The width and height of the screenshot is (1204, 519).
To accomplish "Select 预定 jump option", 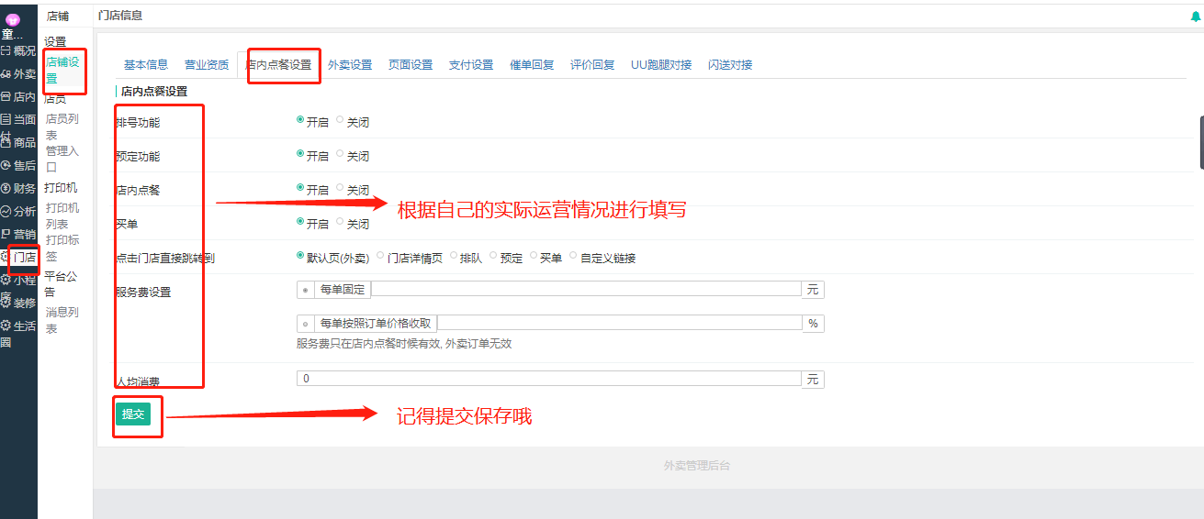I will [x=493, y=256].
